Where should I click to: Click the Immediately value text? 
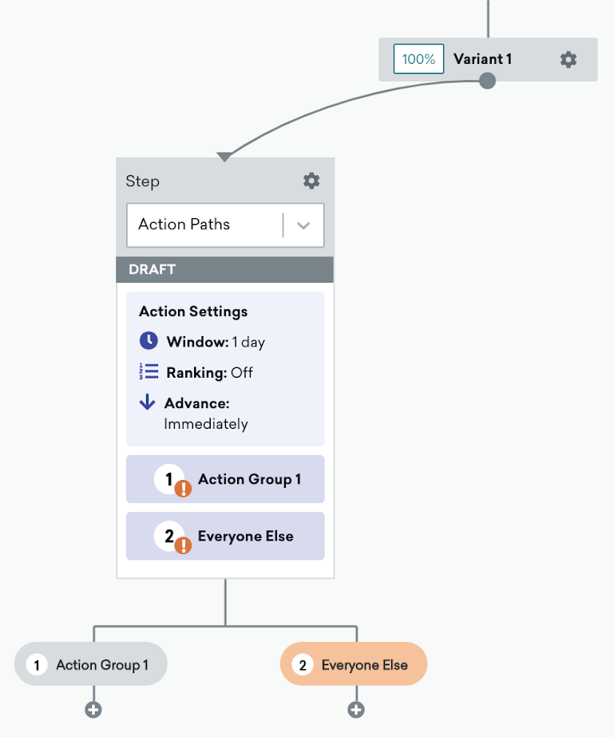coord(206,424)
